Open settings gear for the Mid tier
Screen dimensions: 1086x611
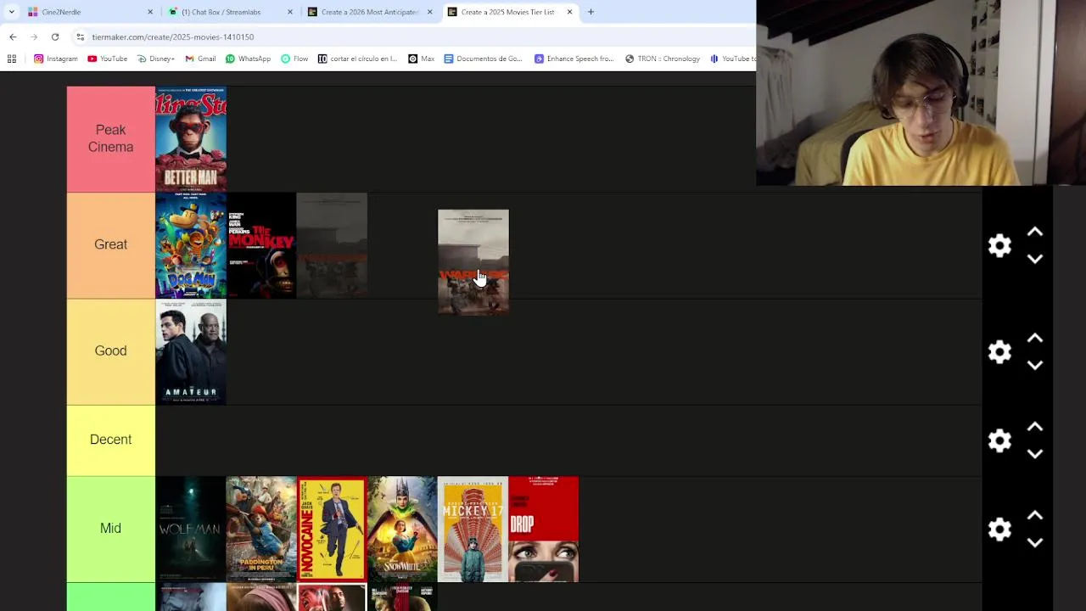999,529
